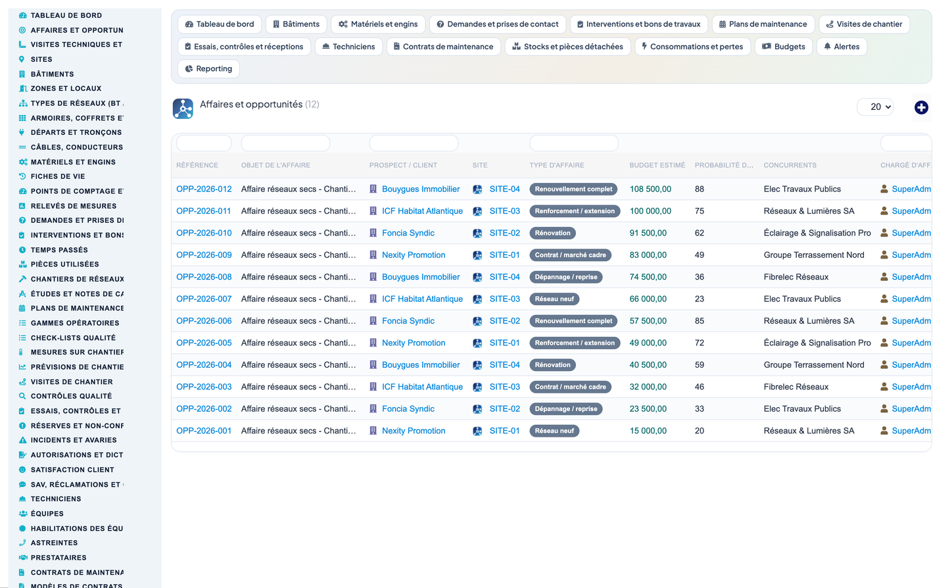Image resolution: width=950 pixels, height=588 pixels.
Task: Select Zones et locaux sidebar icon
Action: (x=22, y=88)
